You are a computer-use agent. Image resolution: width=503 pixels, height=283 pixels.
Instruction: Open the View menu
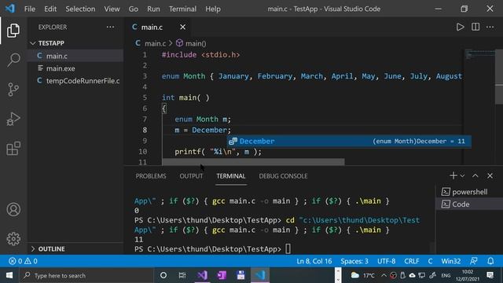click(x=112, y=9)
